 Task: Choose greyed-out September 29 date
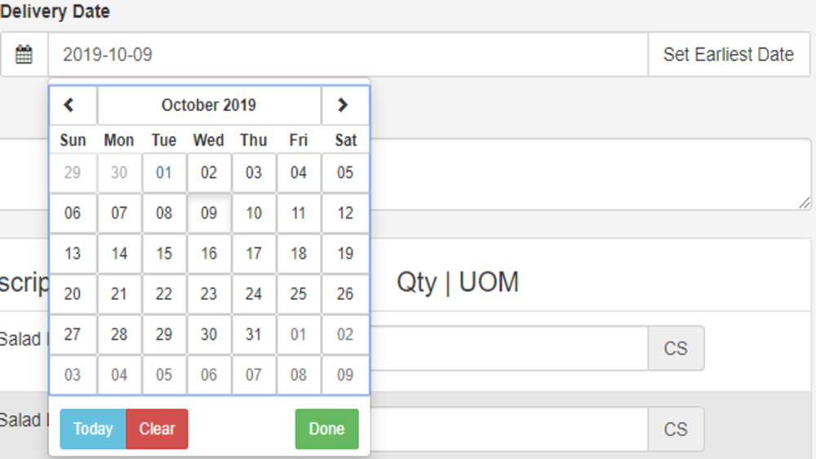coord(73,173)
